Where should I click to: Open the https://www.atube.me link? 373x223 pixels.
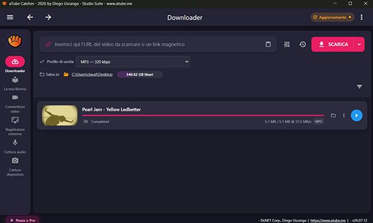(x=328, y=221)
